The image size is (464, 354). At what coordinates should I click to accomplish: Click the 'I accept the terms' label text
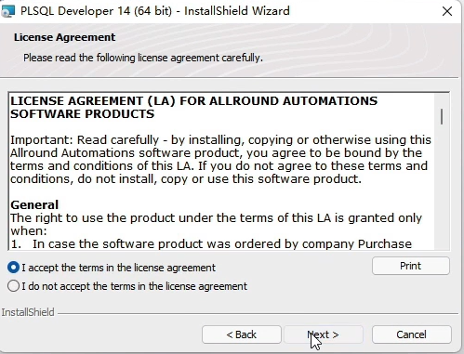[x=118, y=268]
